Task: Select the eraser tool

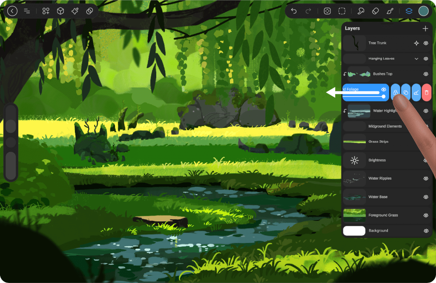Action: tap(375, 11)
